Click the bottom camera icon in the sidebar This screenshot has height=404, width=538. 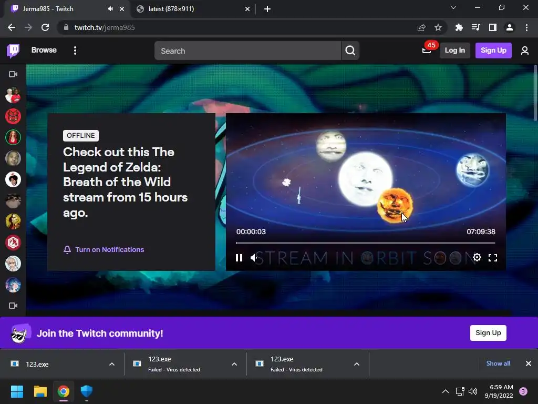(x=13, y=306)
